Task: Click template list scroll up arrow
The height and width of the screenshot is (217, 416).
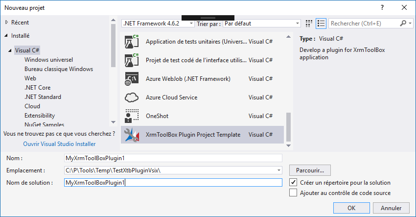Action: coord(288,37)
